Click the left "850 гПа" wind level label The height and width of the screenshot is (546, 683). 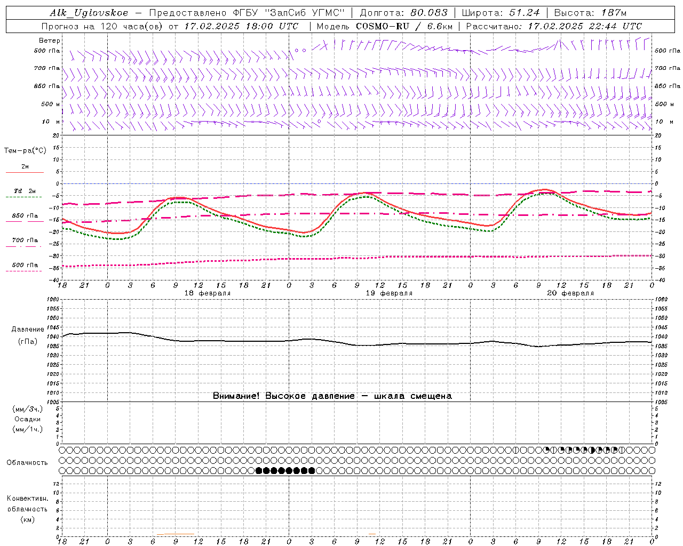(x=47, y=86)
